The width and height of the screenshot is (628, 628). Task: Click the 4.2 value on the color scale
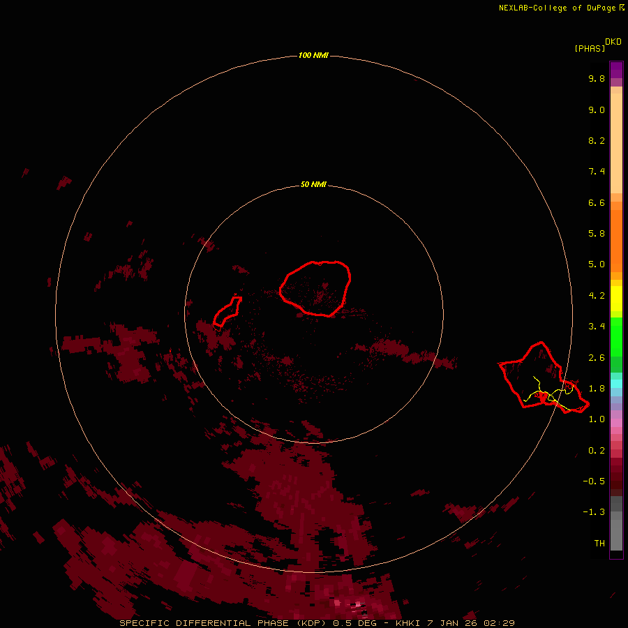click(597, 296)
